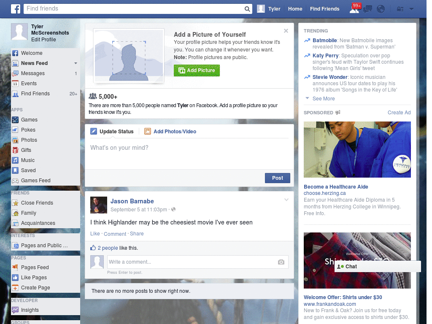This screenshot has width=432, height=324.
Task: Expand the account menu arrow in top bar
Action: pyautogui.click(x=411, y=9)
